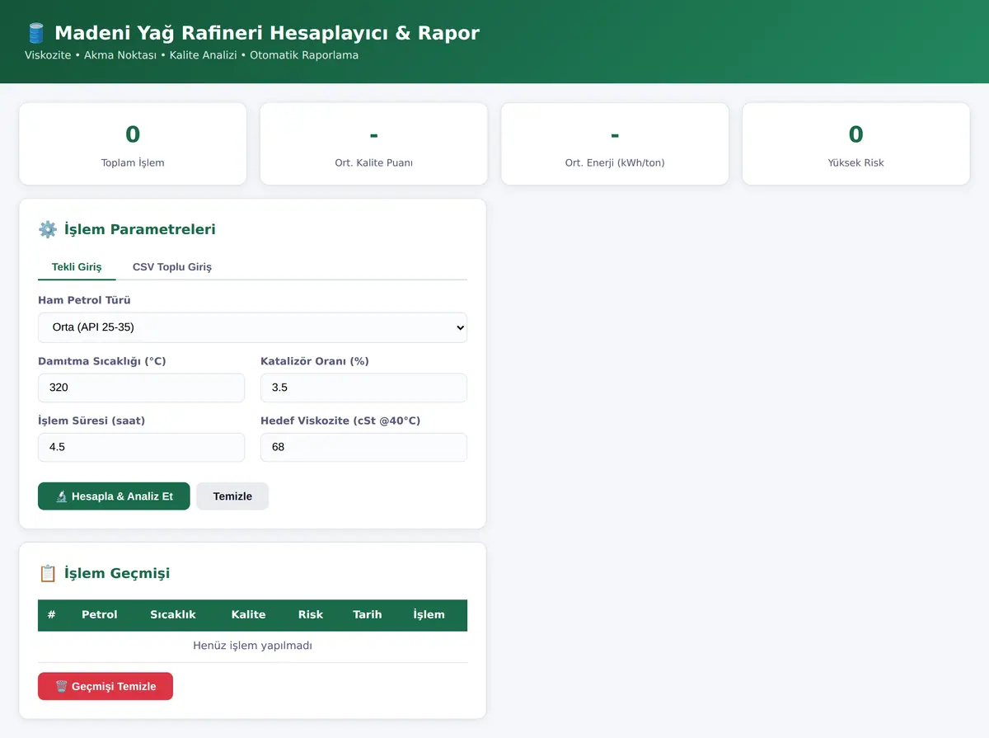Select the İşlem Süresi input field
The height and width of the screenshot is (738, 989).
click(x=141, y=447)
